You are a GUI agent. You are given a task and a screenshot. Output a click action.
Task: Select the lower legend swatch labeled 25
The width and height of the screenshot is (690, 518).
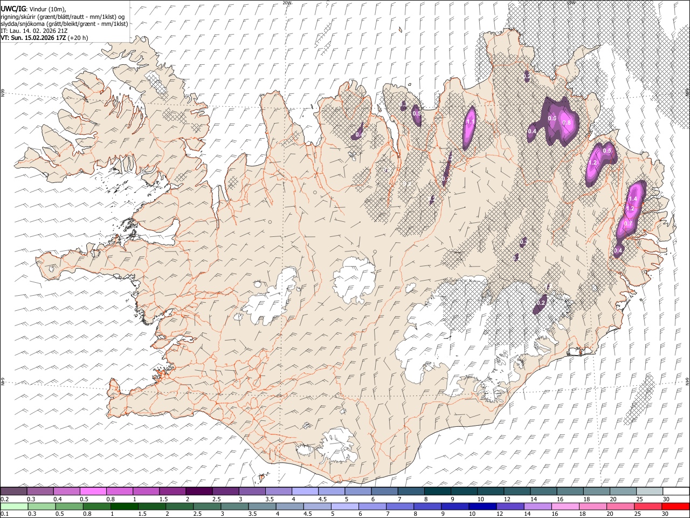click(x=647, y=506)
